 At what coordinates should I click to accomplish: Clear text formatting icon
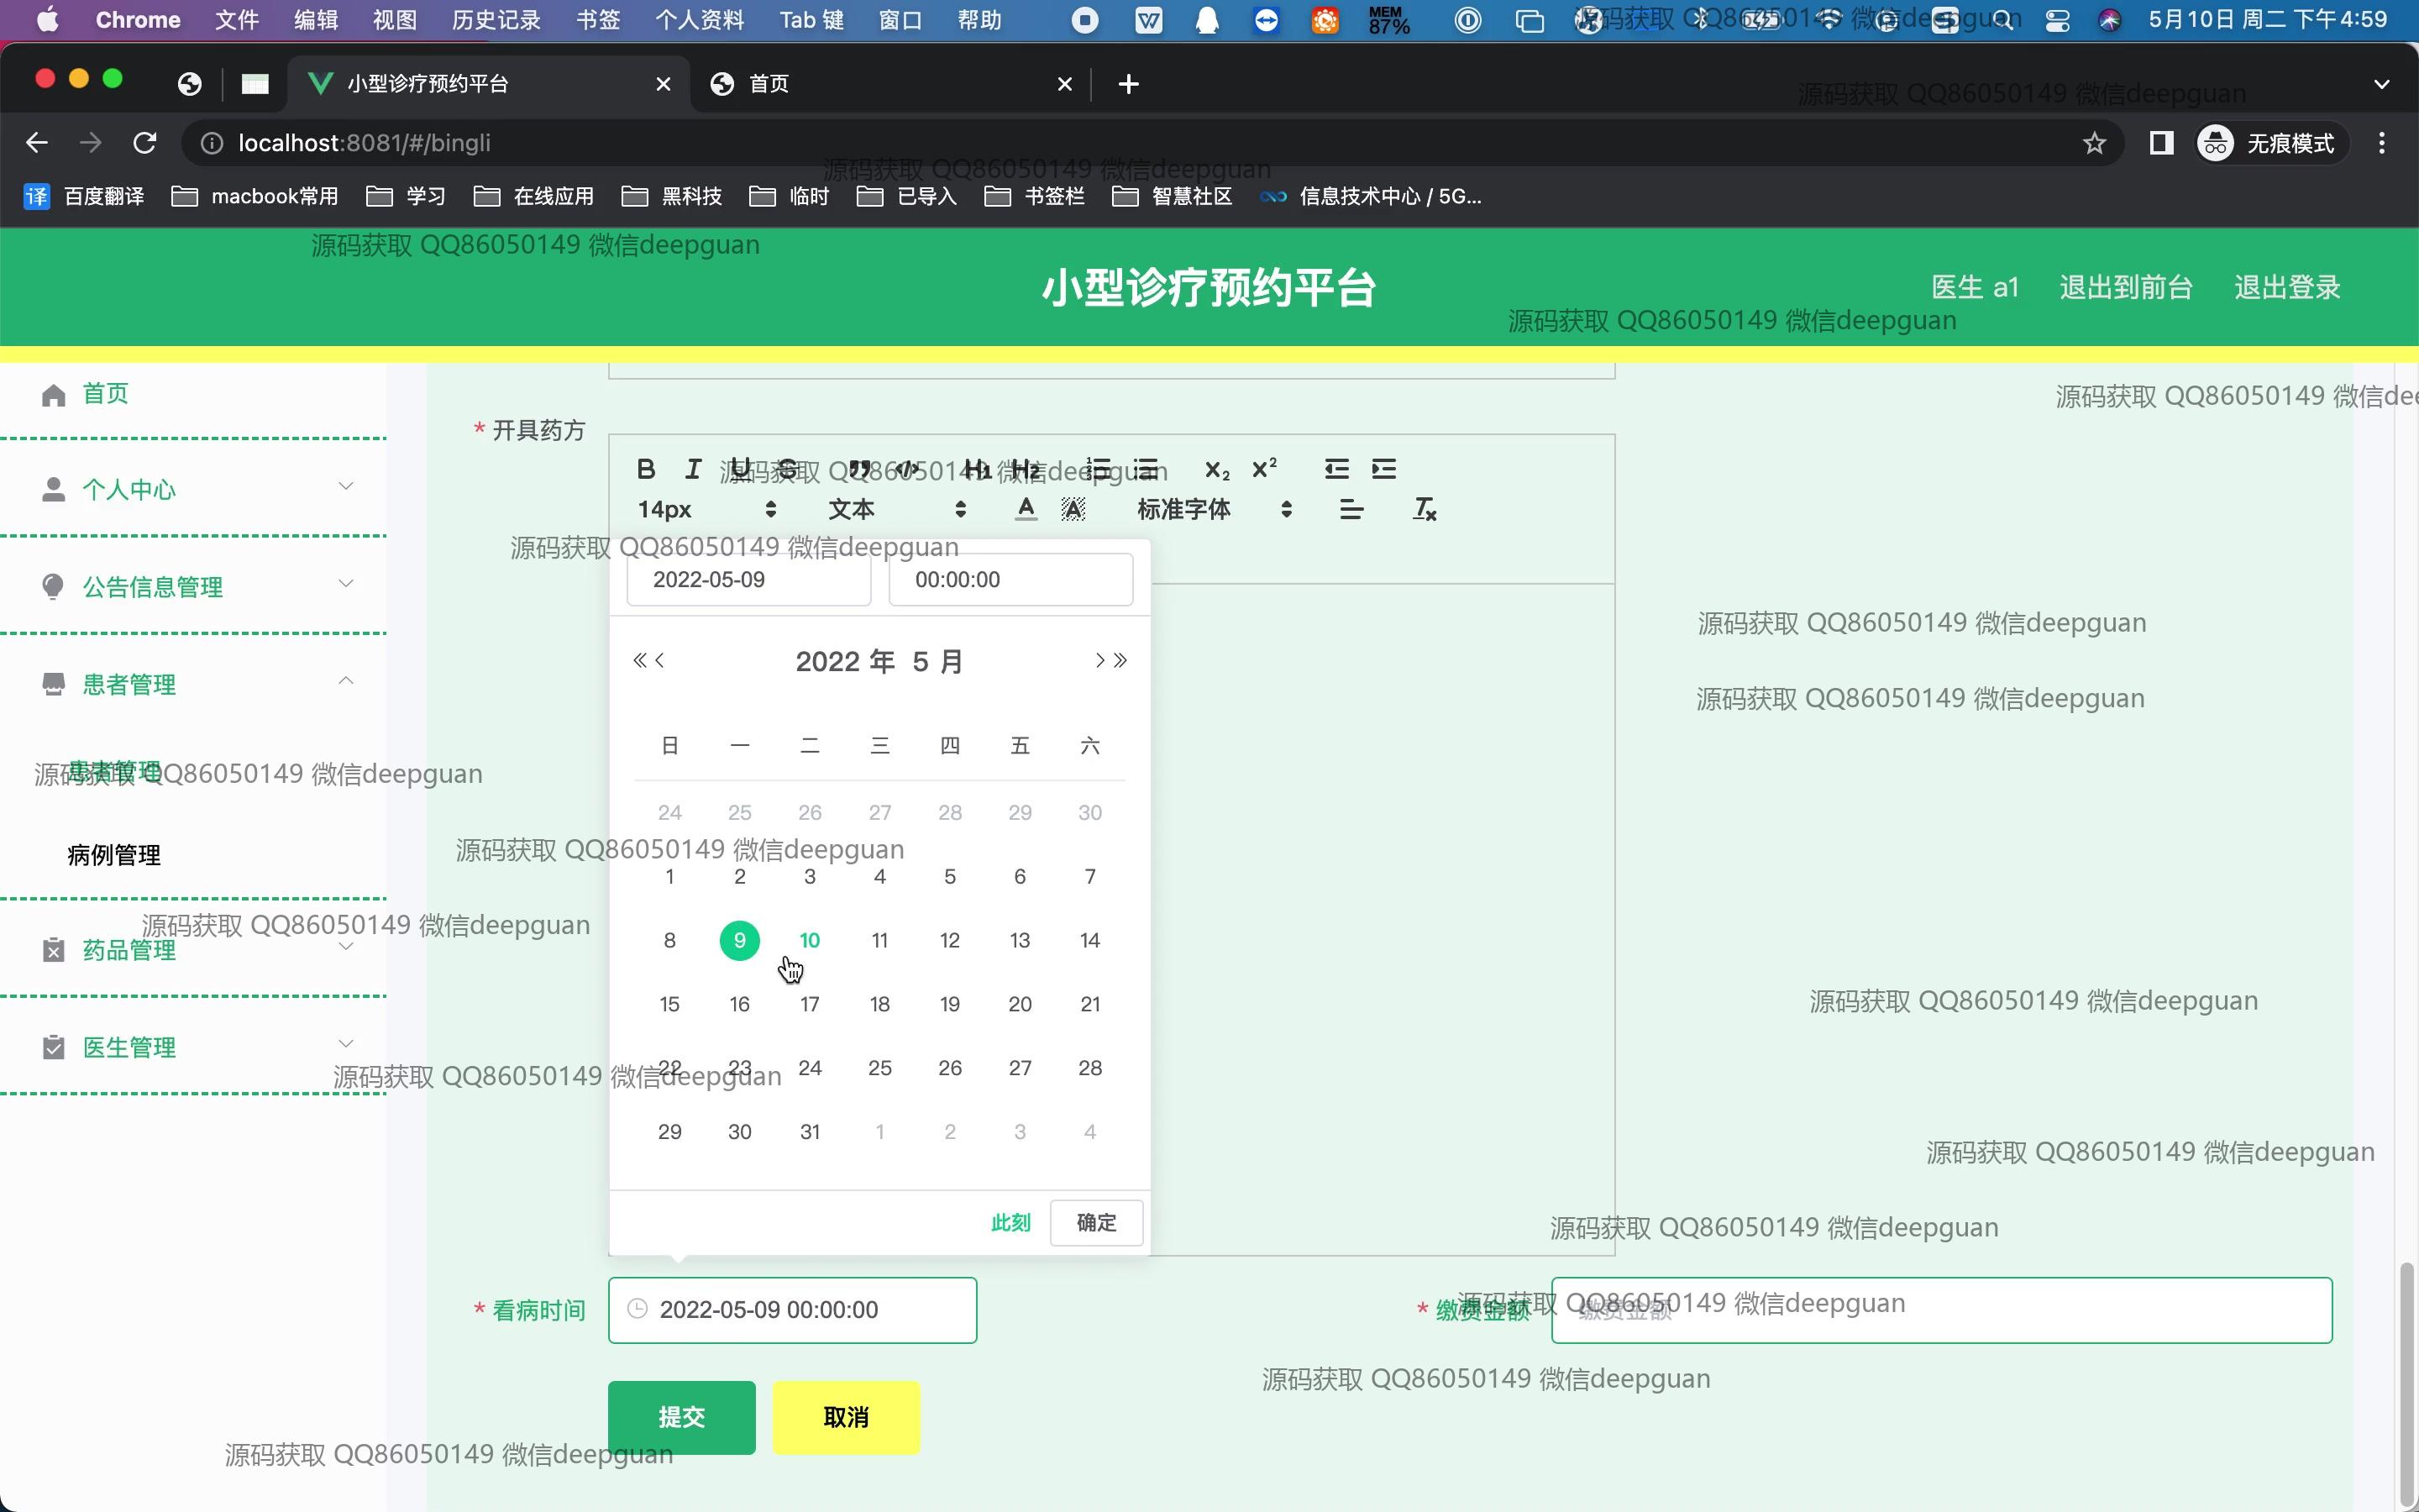click(1424, 510)
